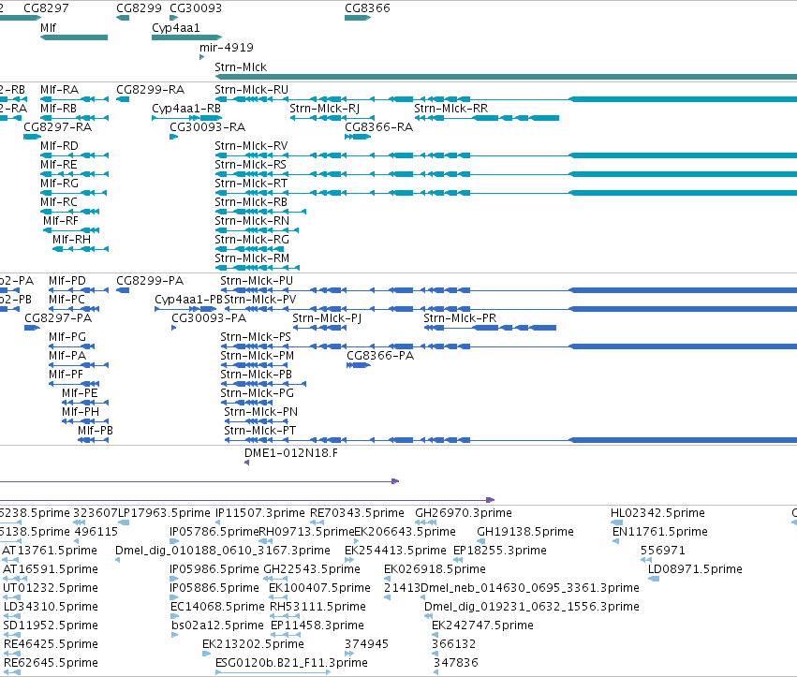
Task: Select the Mlf-RC transcript label
Action: click(59, 201)
